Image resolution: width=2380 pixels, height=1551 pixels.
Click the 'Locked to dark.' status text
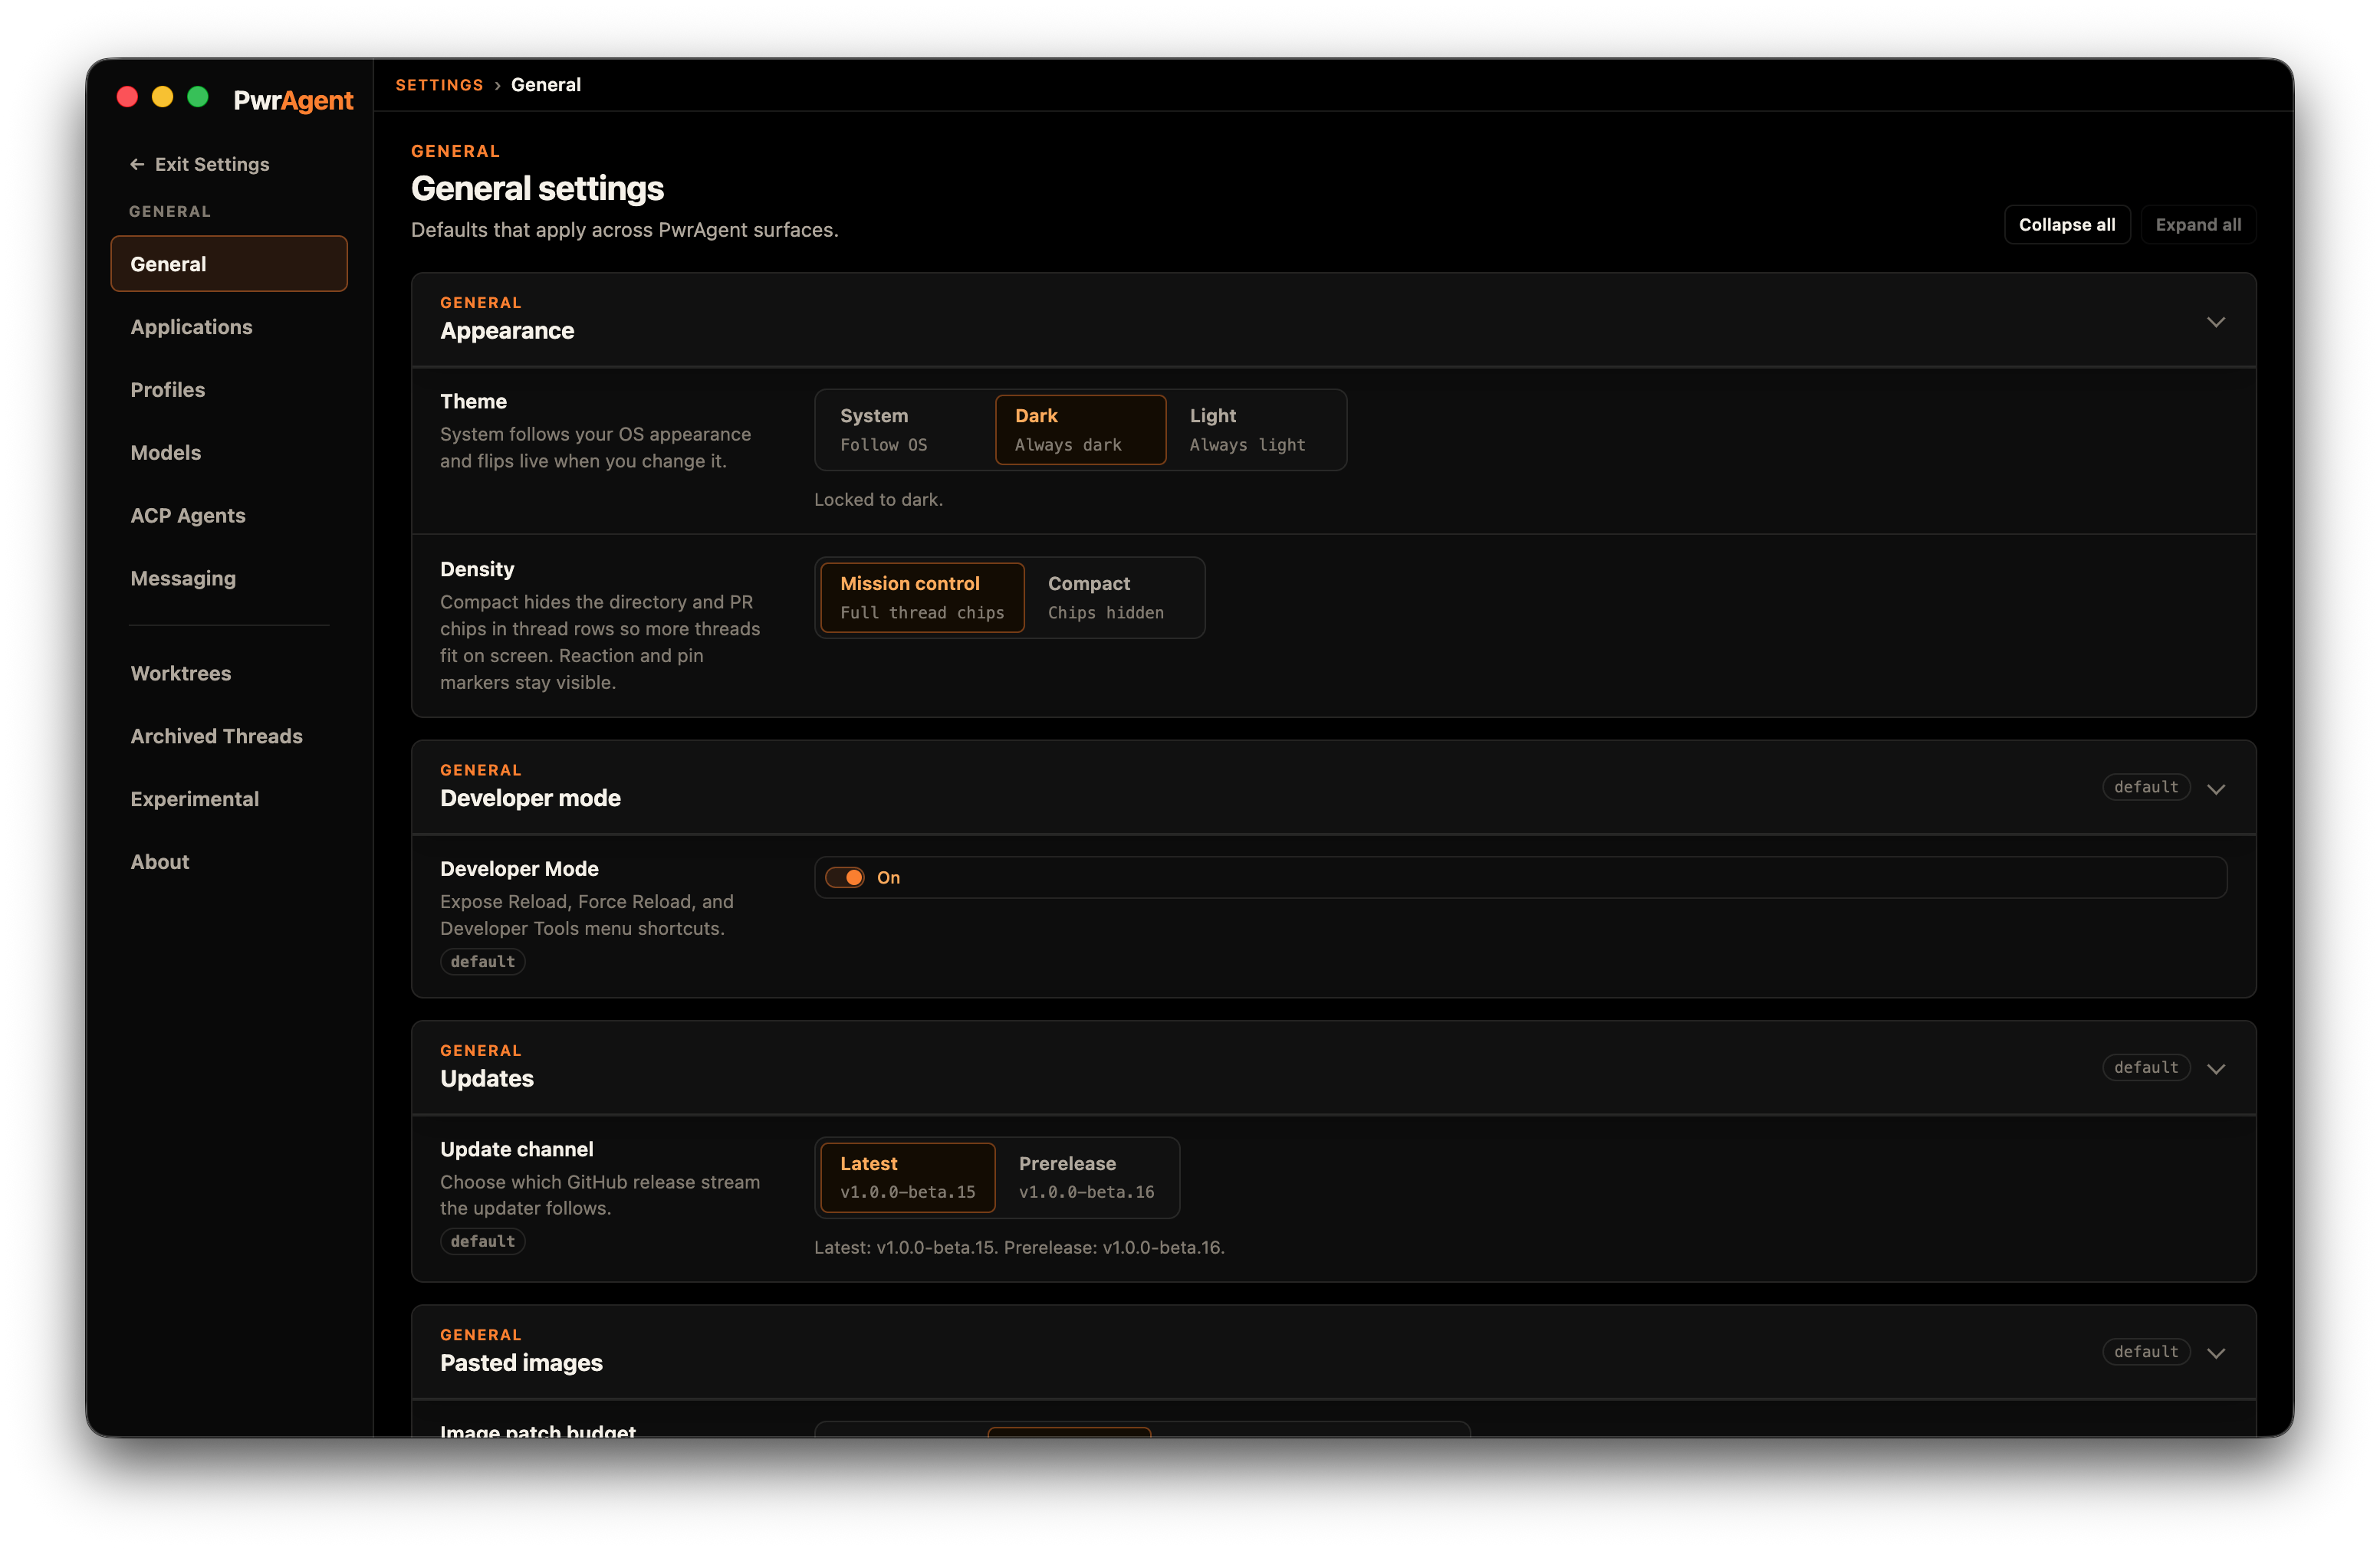click(878, 500)
